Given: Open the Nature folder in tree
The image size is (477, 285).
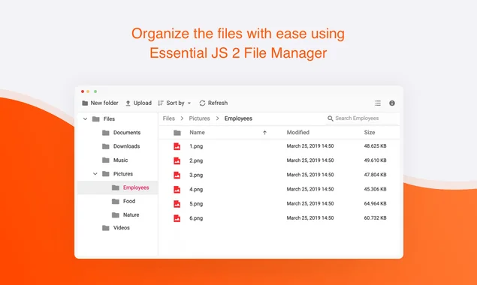Looking at the screenshot, I should pos(131,214).
